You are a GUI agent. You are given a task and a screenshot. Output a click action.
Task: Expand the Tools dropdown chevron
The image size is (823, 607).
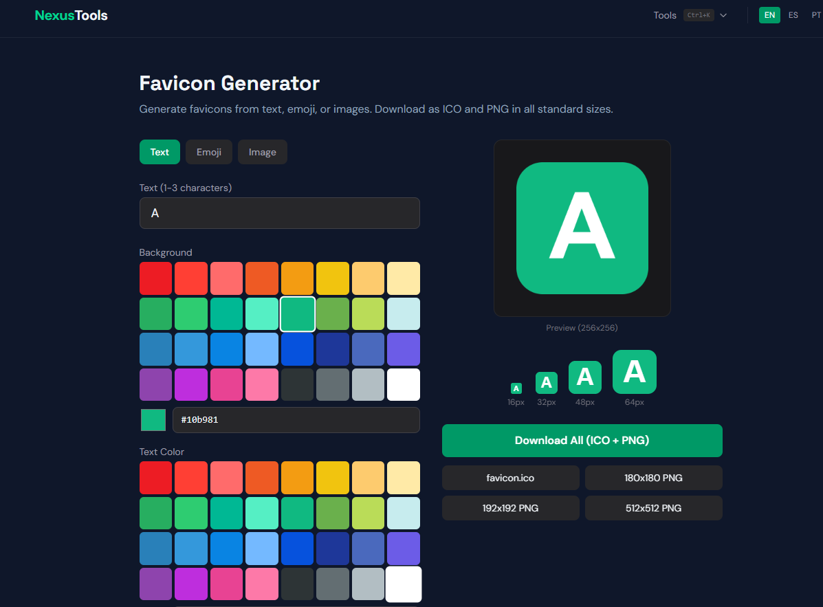coord(723,15)
